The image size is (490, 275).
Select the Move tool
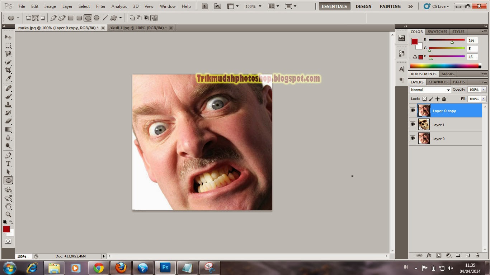(8, 37)
